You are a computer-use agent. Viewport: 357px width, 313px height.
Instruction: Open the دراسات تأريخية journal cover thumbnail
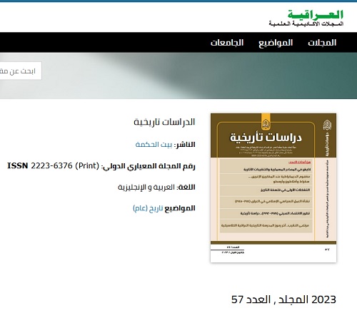(273, 188)
